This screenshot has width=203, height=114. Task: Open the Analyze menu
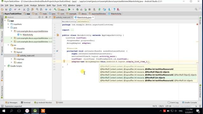pos(33,5)
